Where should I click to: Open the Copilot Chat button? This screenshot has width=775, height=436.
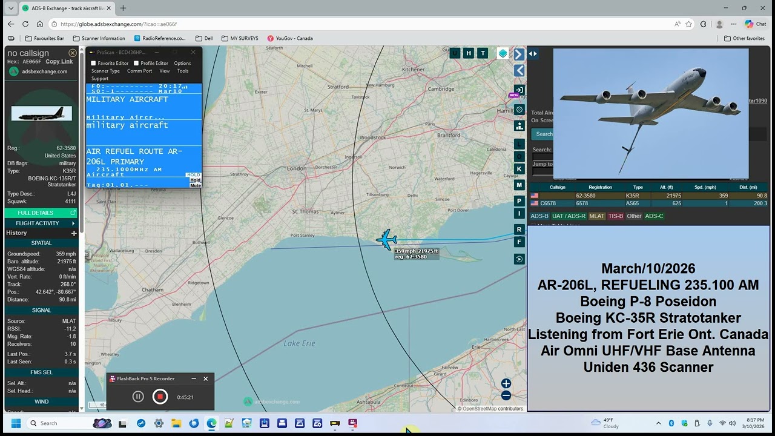(x=756, y=24)
